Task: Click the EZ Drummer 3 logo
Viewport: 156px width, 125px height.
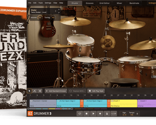Action: click(x=40, y=113)
